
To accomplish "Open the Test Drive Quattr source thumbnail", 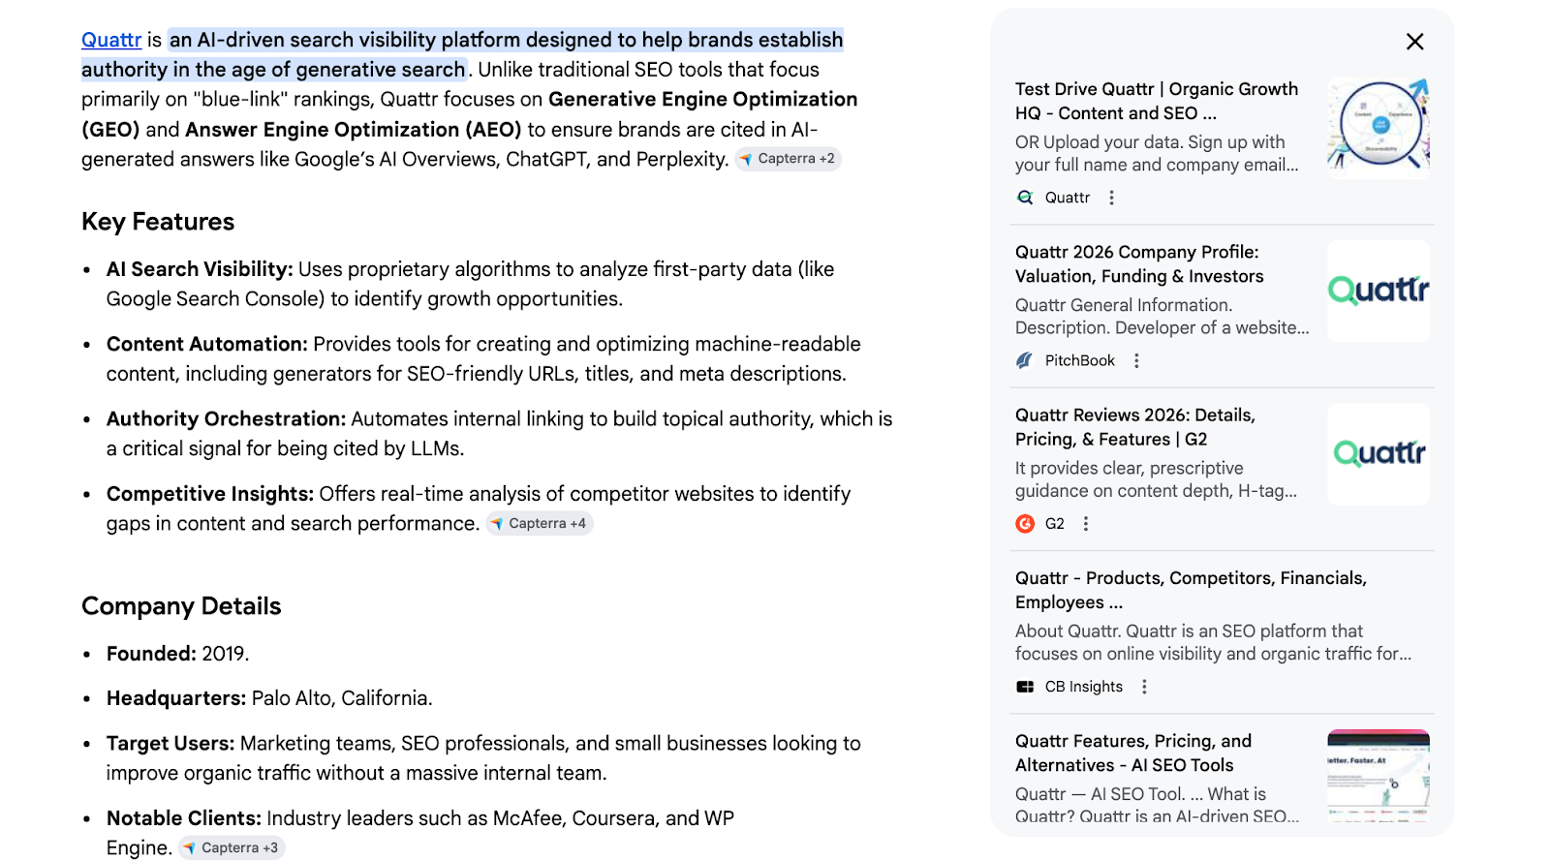I will coord(1378,128).
